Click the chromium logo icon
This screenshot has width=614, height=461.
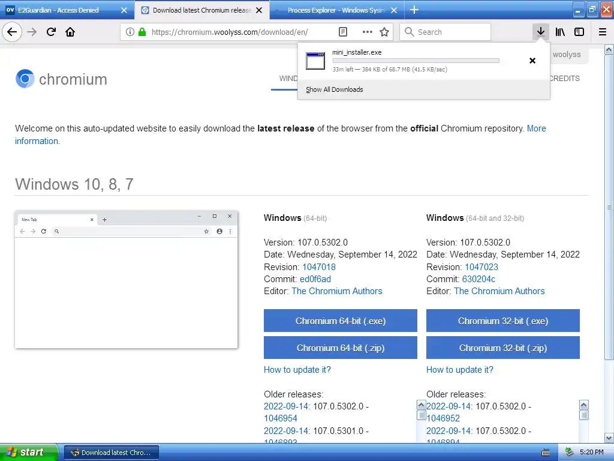pos(25,79)
